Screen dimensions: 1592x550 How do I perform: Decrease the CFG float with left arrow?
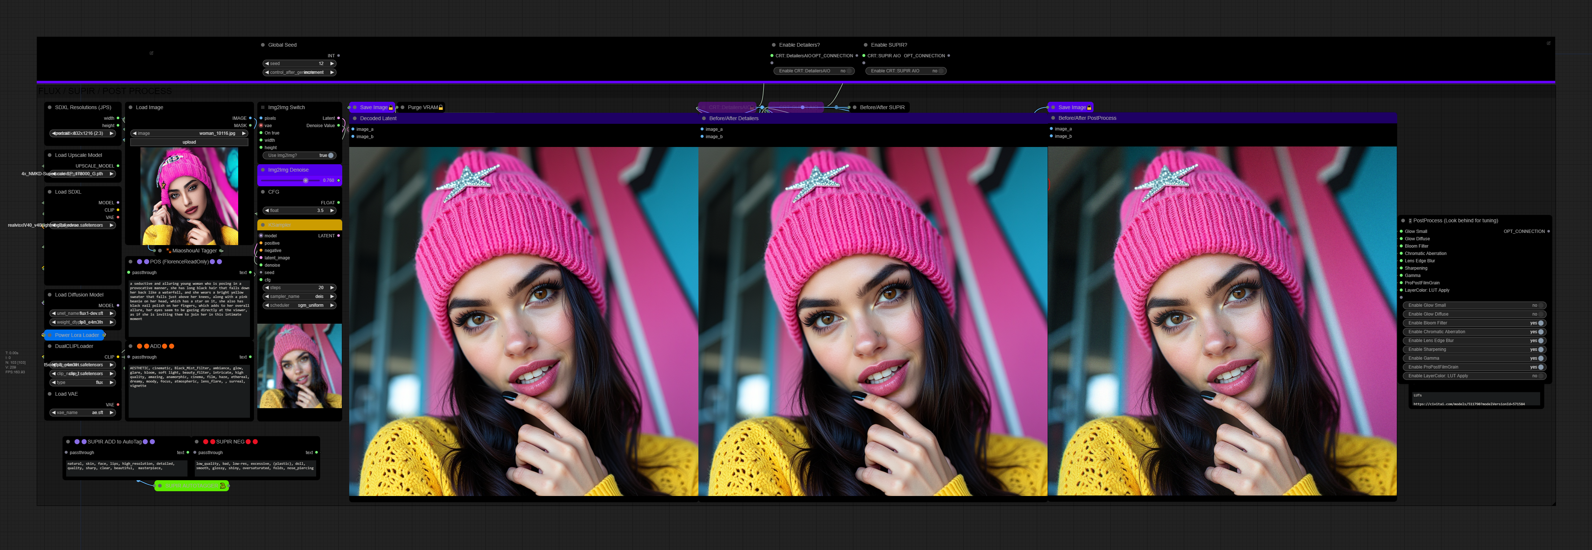point(267,211)
